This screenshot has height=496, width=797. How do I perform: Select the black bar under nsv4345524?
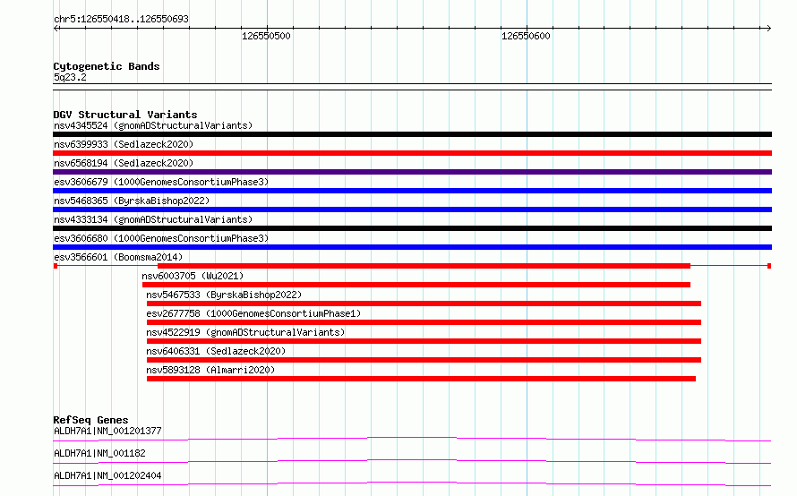412,134
